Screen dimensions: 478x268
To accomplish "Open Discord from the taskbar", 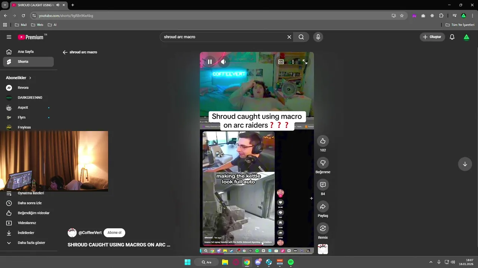I will pos(258,262).
